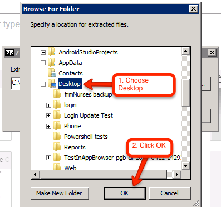Select the login folder label

[70, 105]
